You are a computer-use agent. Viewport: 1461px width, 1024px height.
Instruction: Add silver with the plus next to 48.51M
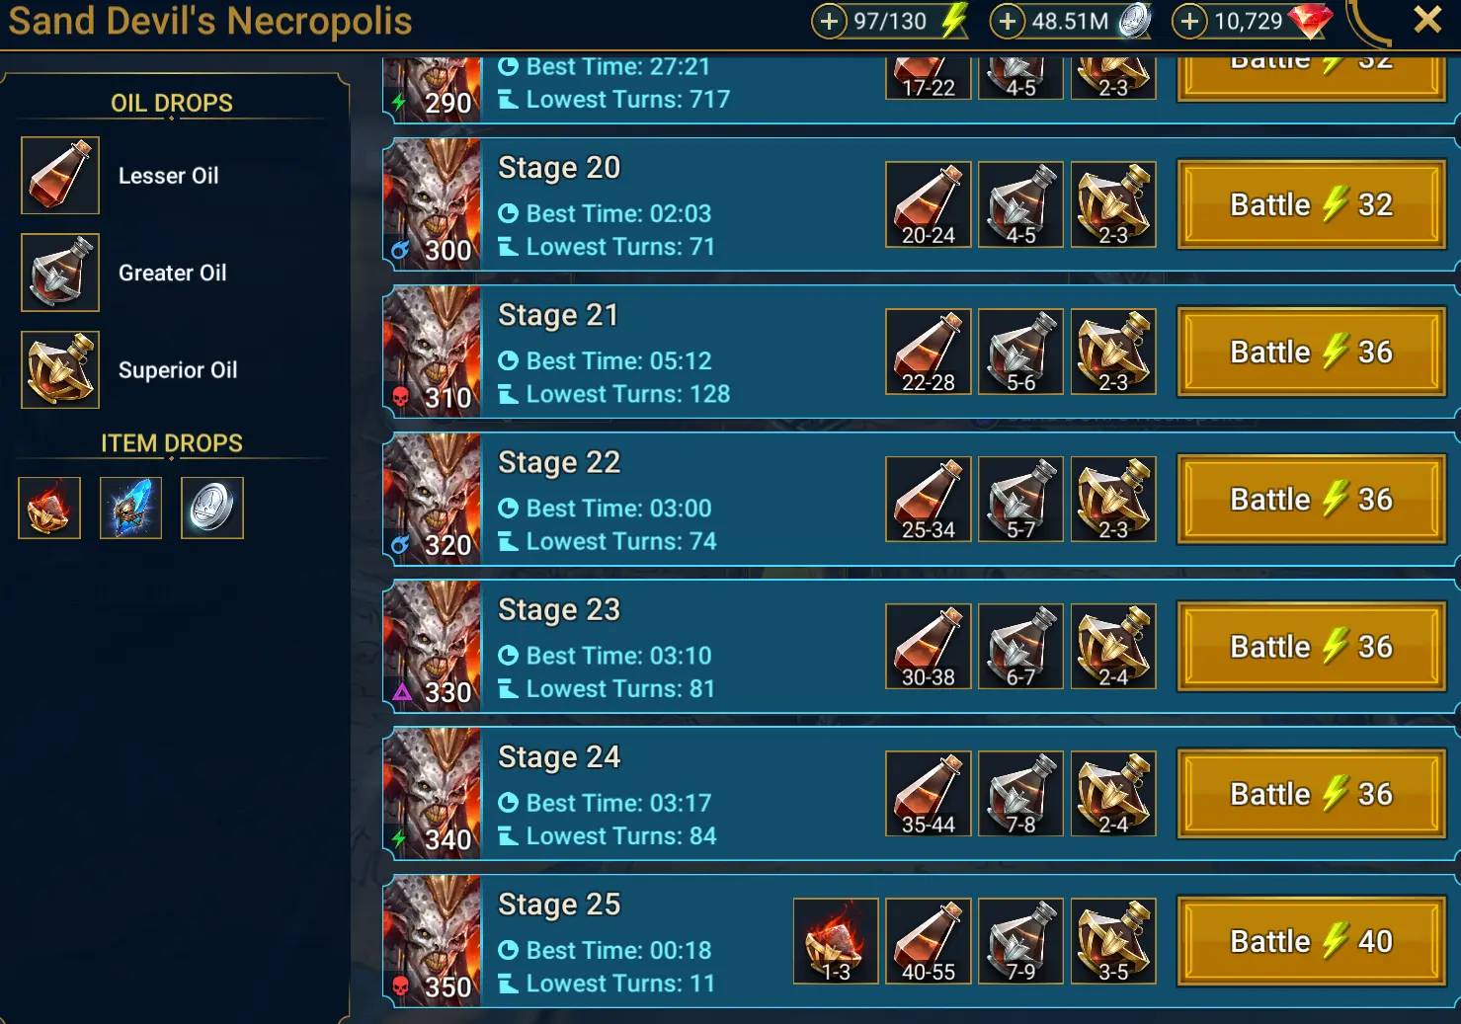1007,21
